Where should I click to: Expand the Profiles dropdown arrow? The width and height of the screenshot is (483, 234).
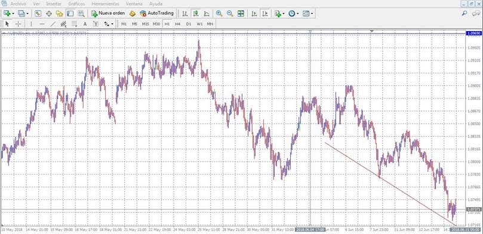click(x=27, y=14)
